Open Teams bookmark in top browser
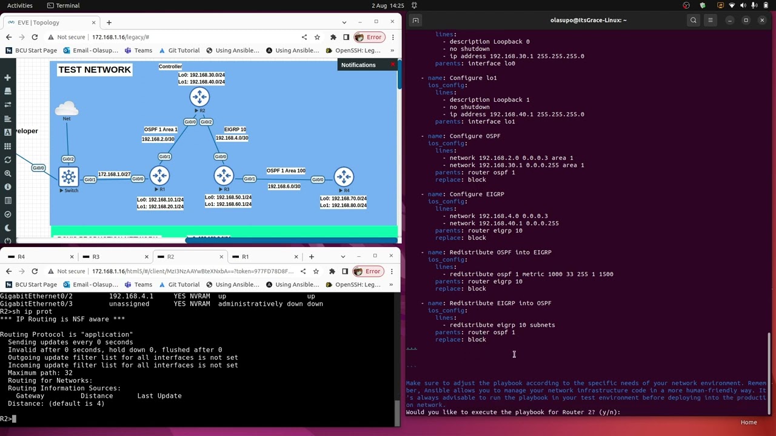 click(x=138, y=50)
